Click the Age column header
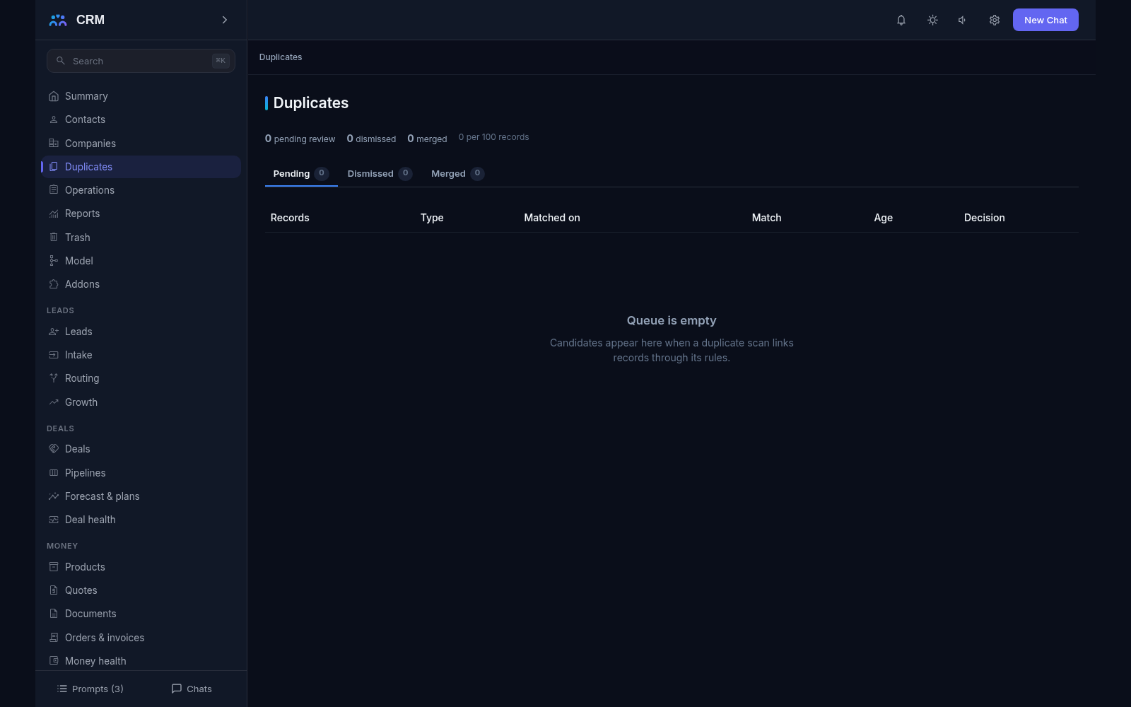The width and height of the screenshot is (1131, 707). [x=883, y=218]
